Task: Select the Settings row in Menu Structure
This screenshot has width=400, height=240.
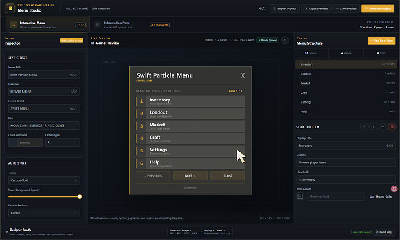Action: coord(346,102)
